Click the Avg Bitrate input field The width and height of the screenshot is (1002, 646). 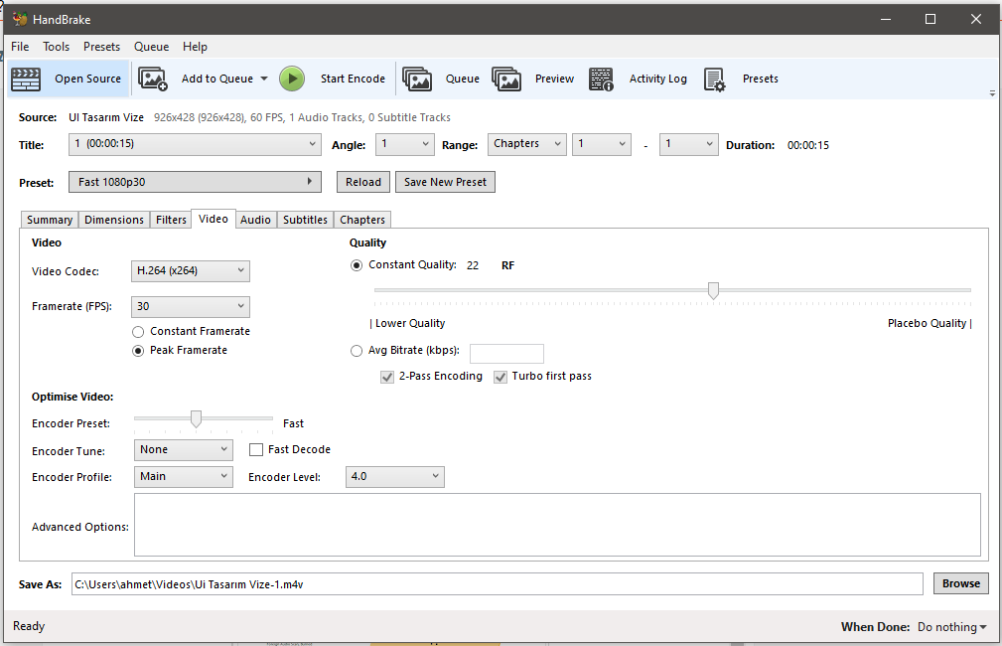[506, 354]
